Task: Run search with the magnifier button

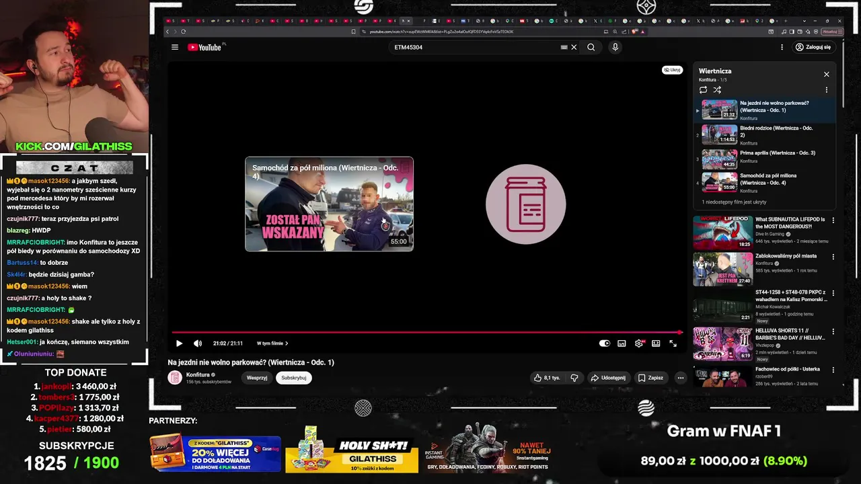Action: coord(591,47)
